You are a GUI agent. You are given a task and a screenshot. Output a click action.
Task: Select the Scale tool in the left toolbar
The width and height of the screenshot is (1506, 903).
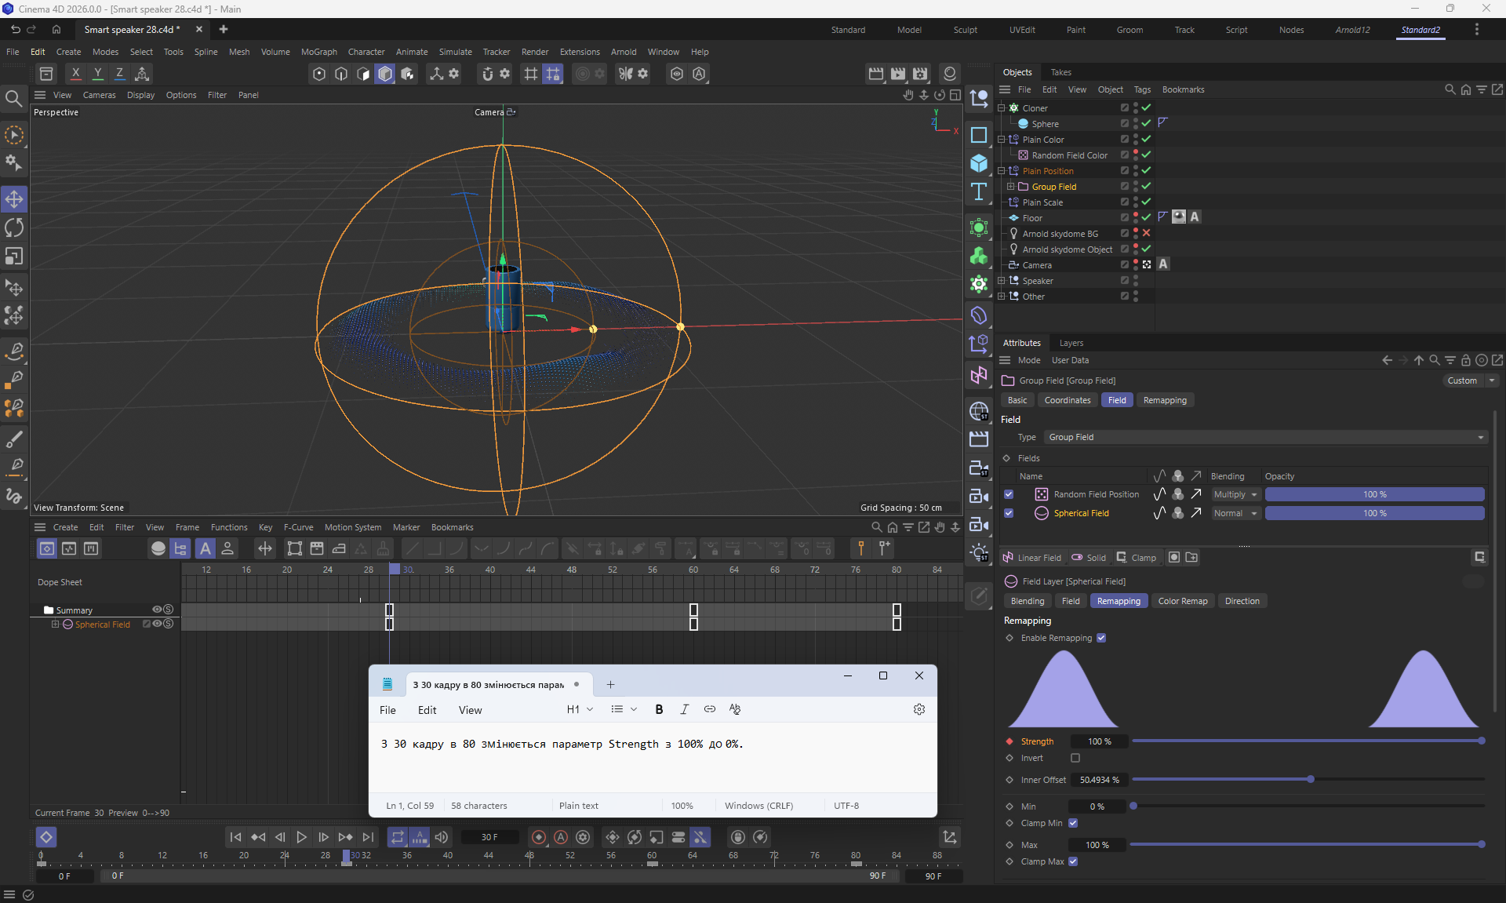tap(14, 257)
